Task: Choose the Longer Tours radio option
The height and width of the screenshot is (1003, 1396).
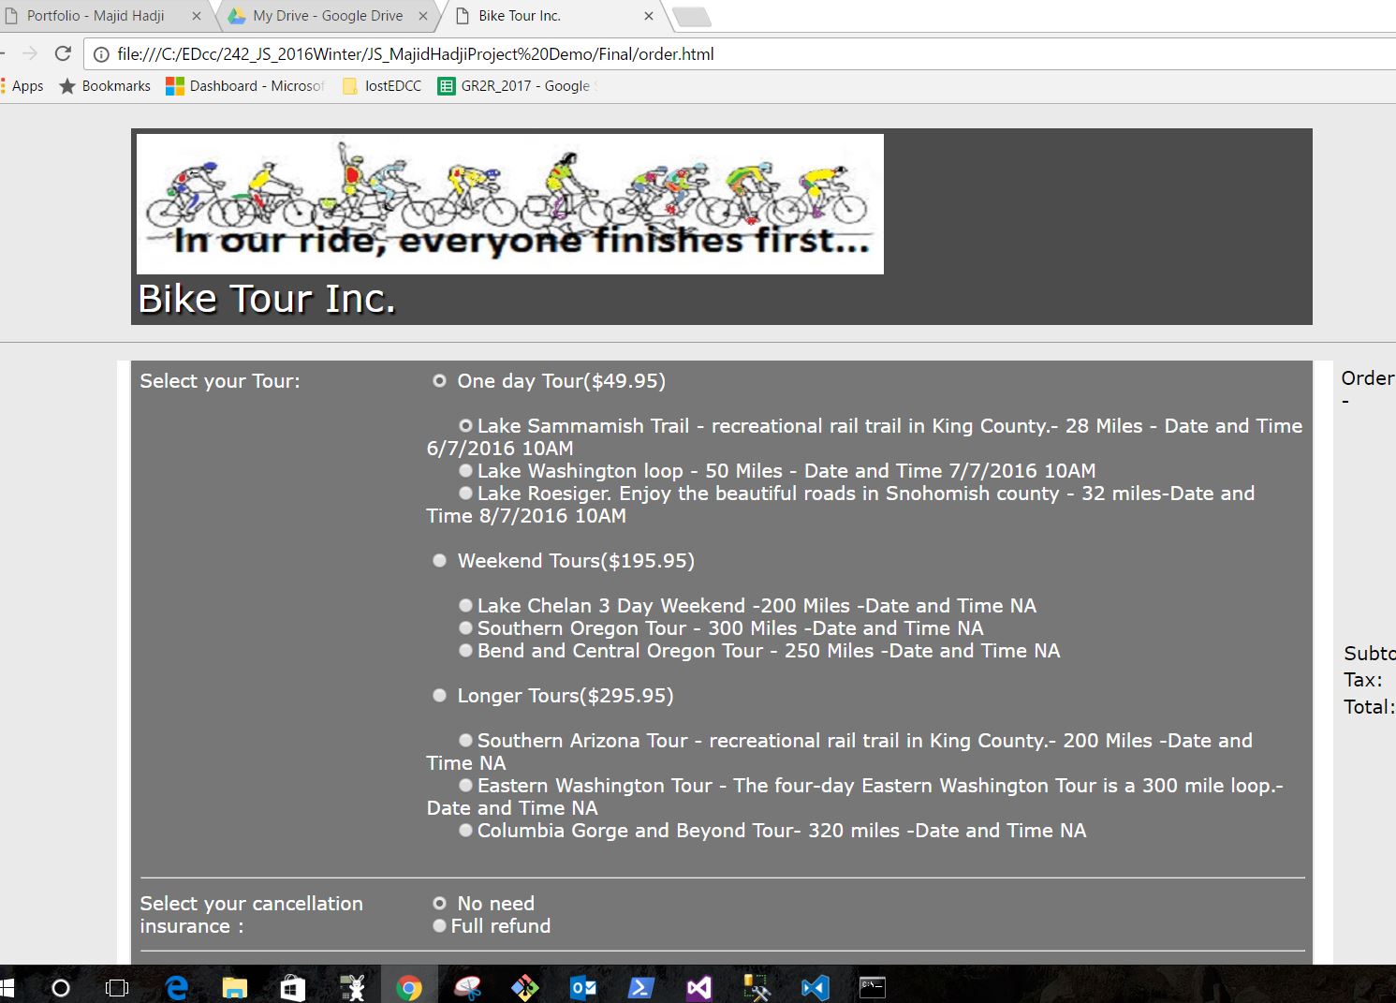Action: 439,696
